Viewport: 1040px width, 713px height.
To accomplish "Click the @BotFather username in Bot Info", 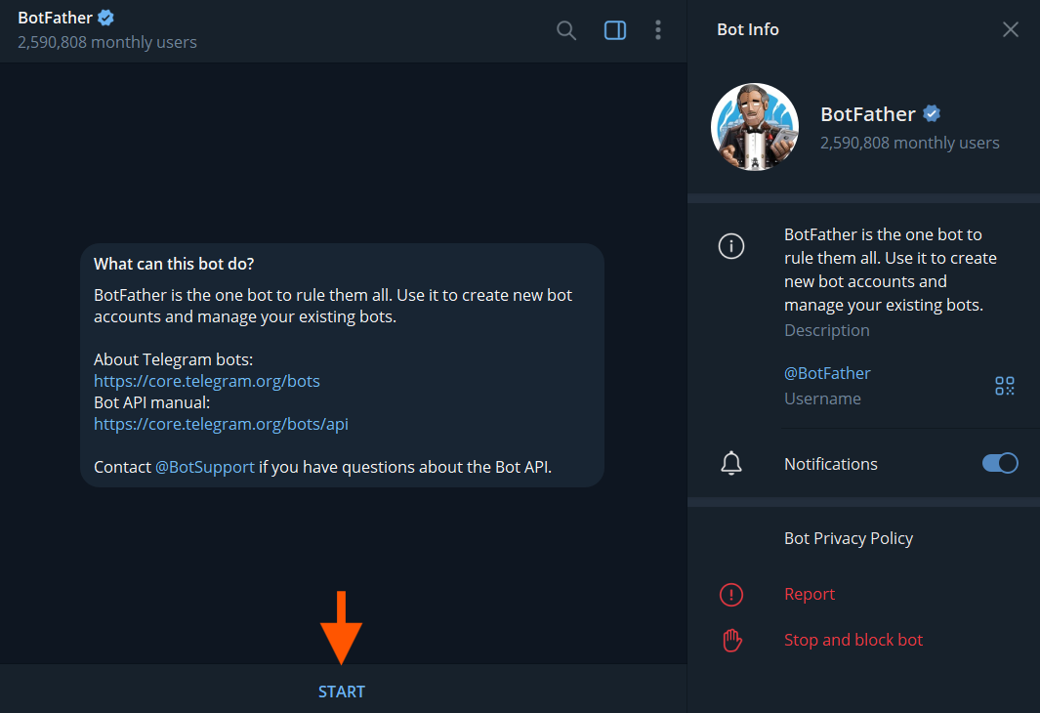I will click(827, 373).
